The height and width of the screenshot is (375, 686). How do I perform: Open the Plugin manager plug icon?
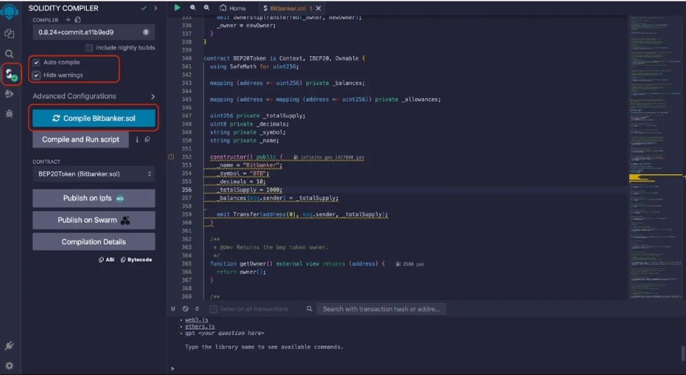pyautogui.click(x=9, y=346)
